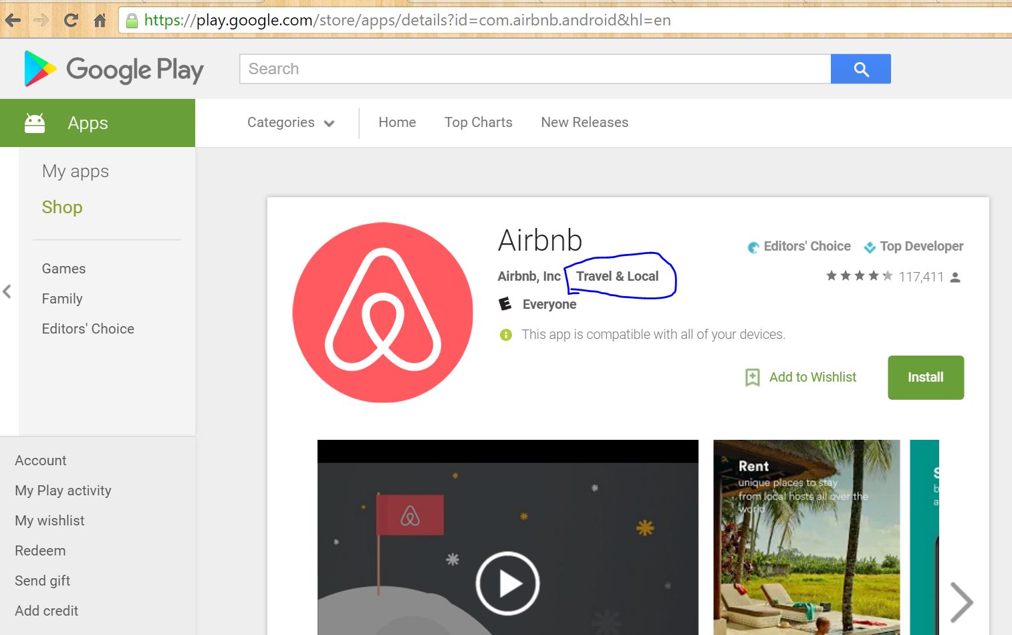The height and width of the screenshot is (635, 1012).
Task: Show next screenshots with right chevron
Action: coord(961,602)
